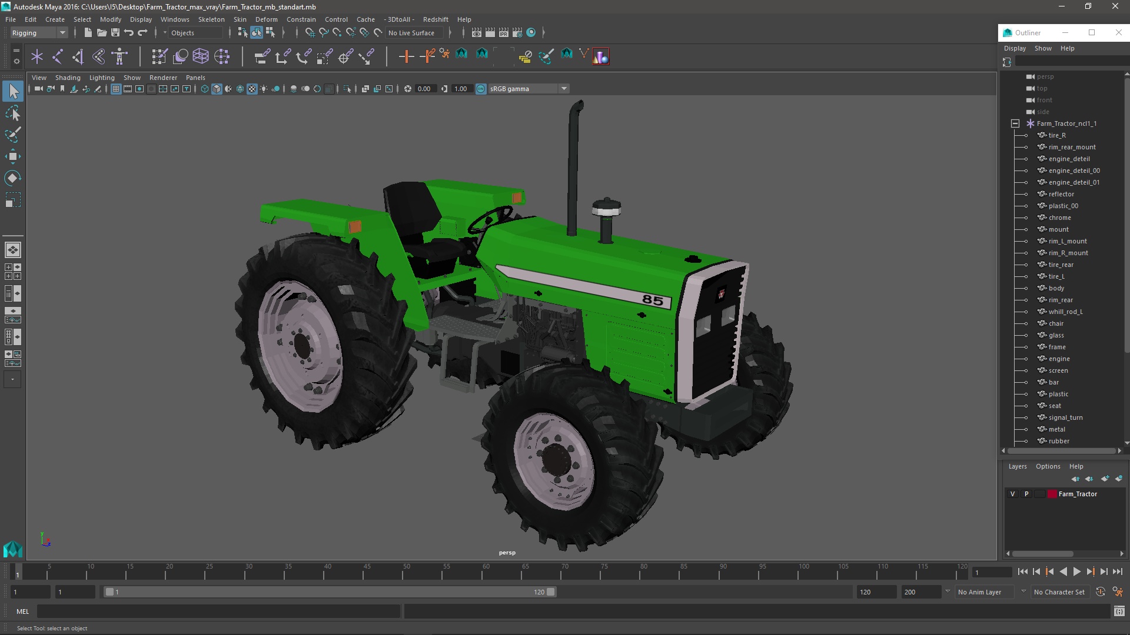Click Play Backwards button

(1063, 571)
